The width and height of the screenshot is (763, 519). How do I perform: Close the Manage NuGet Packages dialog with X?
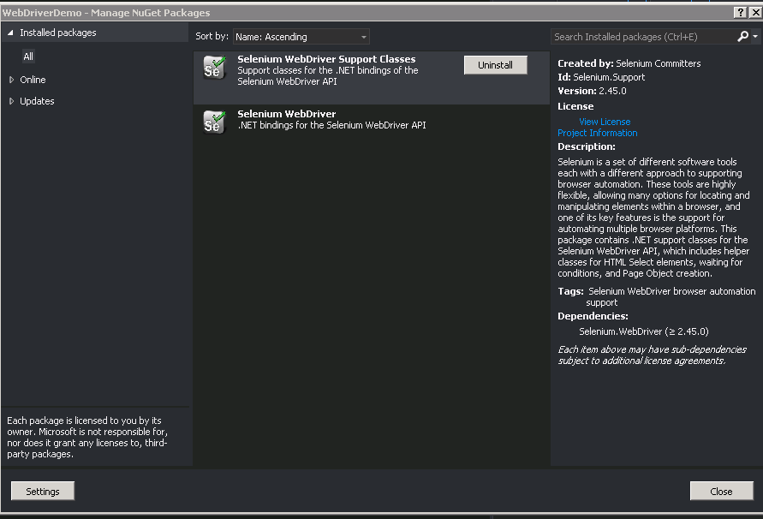(755, 12)
